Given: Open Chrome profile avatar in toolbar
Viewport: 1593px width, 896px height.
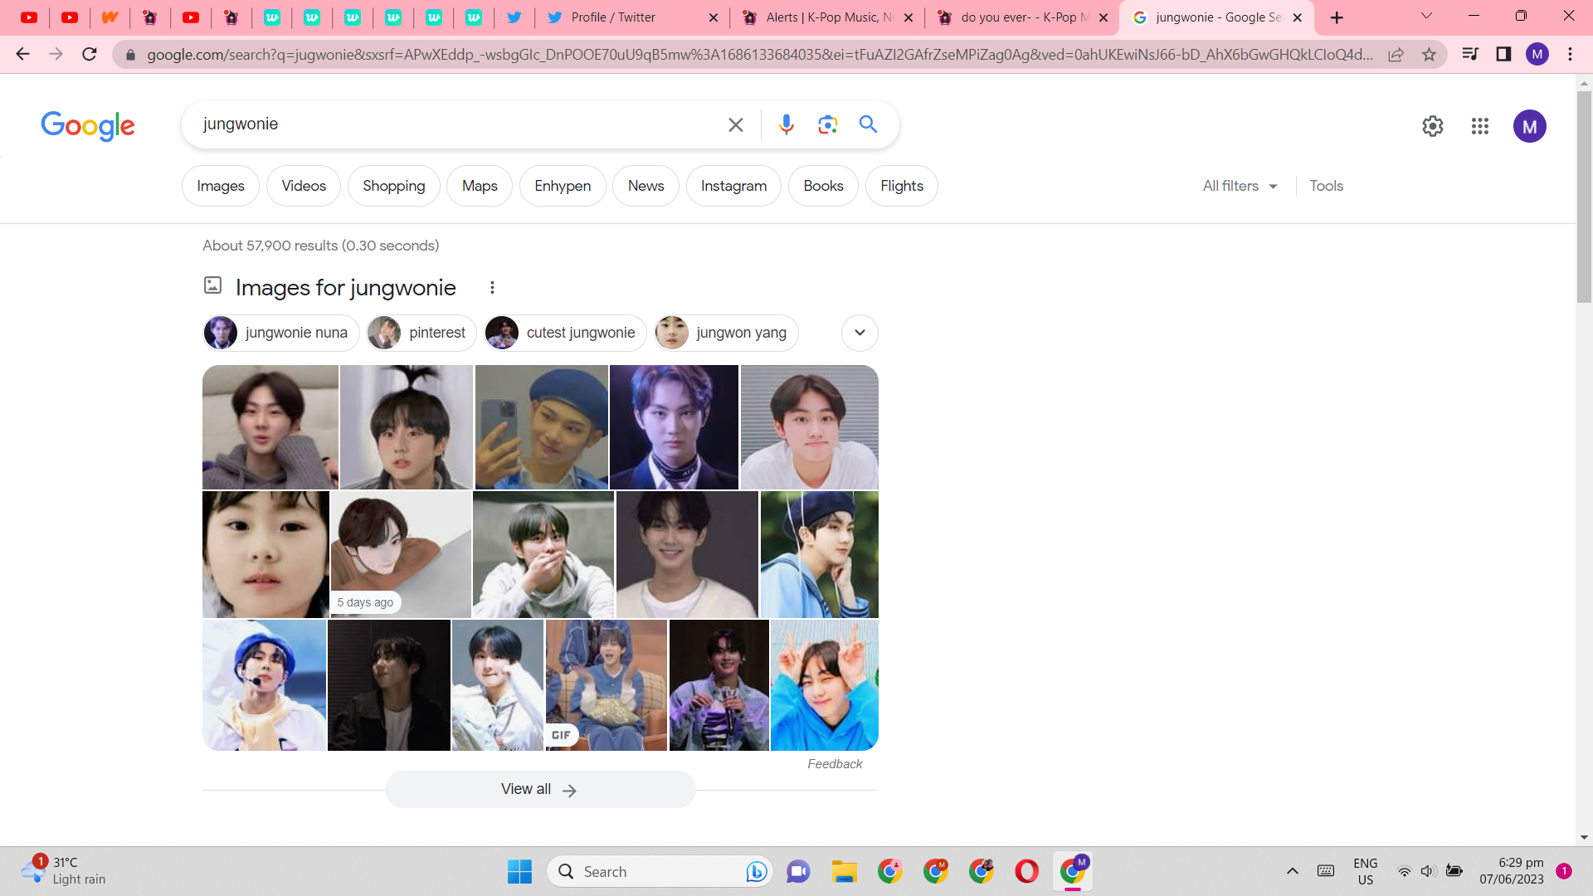Looking at the screenshot, I should 1537,54.
